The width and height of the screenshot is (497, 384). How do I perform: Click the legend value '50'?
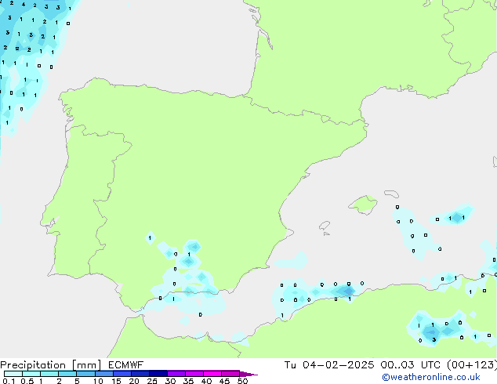click(x=242, y=381)
